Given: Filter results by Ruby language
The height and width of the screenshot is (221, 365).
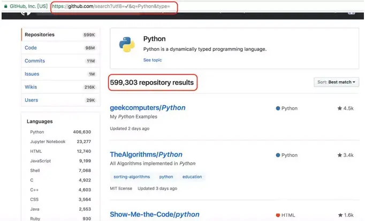Looking at the screenshot, I should click(60, 219).
